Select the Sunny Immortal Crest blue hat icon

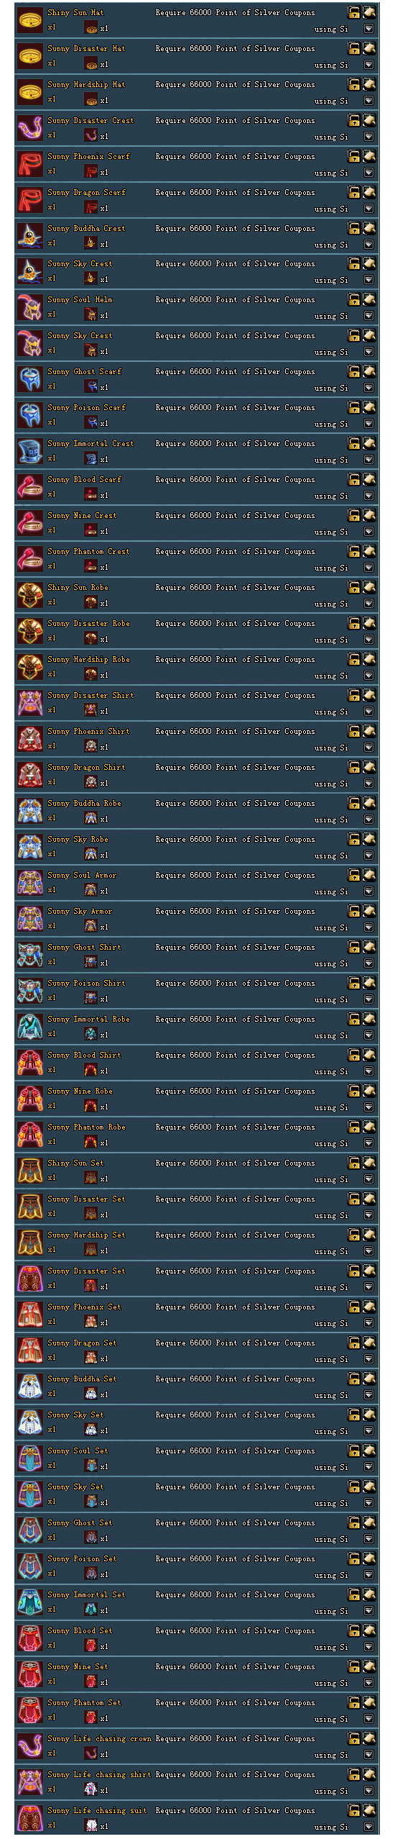click(x=29, y=451)
